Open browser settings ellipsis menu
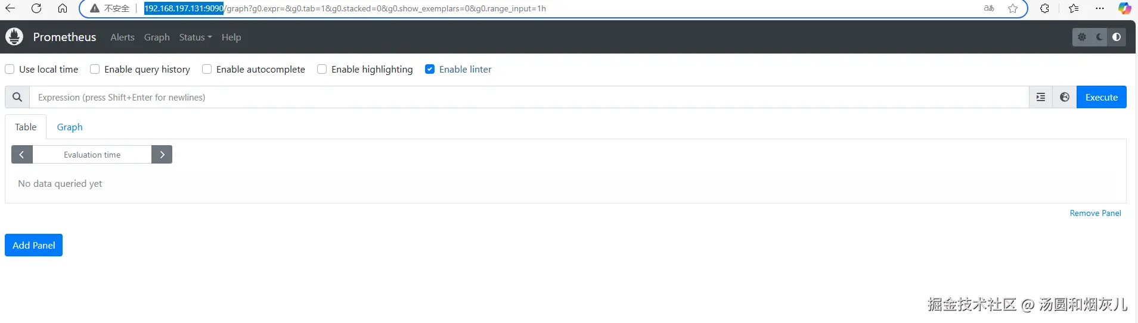 click(x=1100, y=8)
